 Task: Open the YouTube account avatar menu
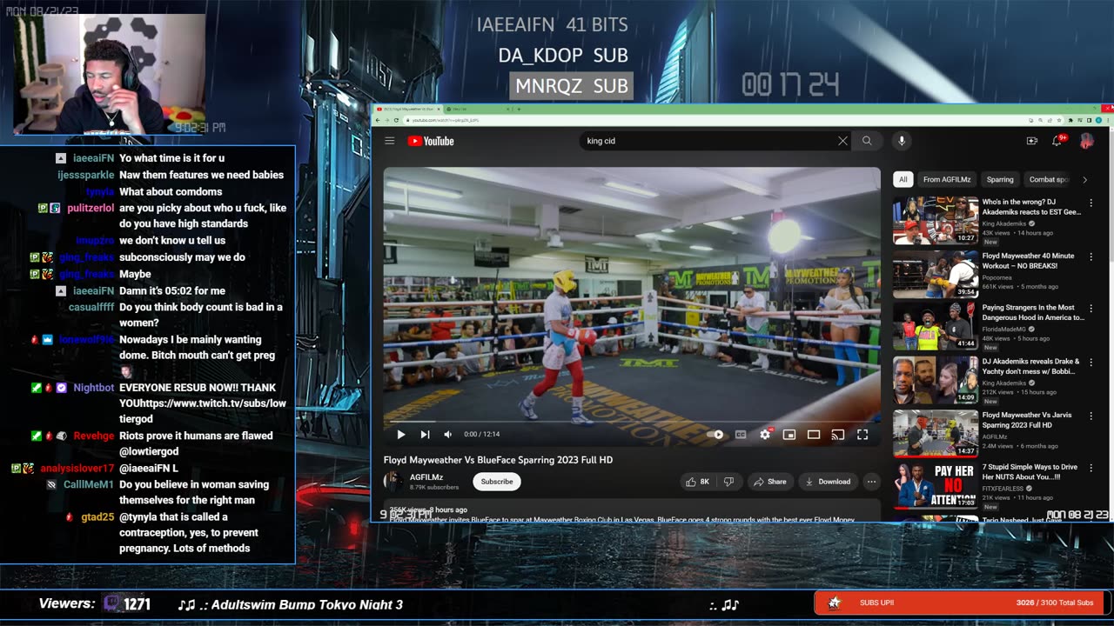coord(1086,141)
